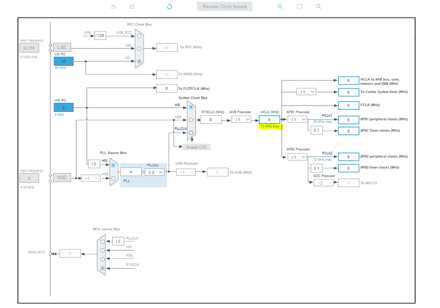Click the APB1 Timer clocks value box
The height and width of the screenshot is (308, 440).
click(348, 131)
